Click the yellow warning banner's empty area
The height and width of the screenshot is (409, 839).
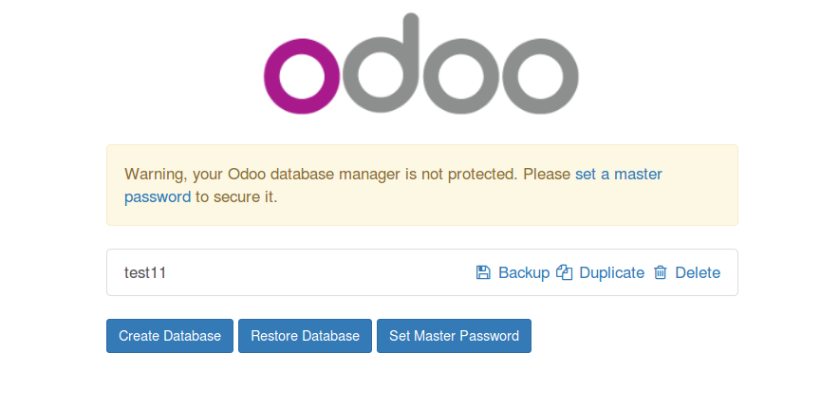(509, 203)
